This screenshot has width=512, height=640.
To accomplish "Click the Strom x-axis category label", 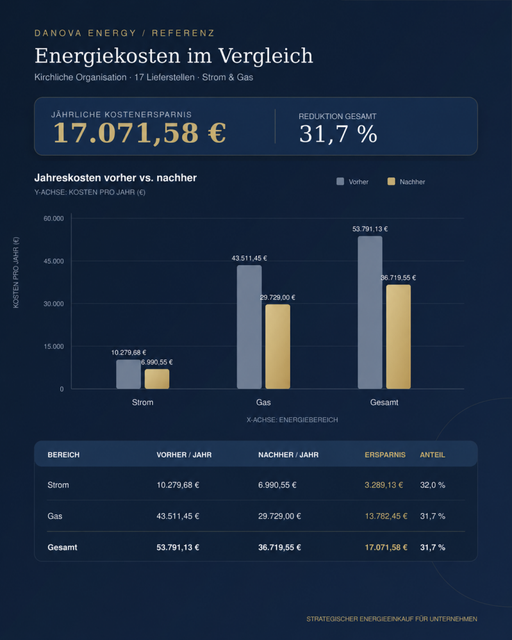I will (x=142, y=402).
